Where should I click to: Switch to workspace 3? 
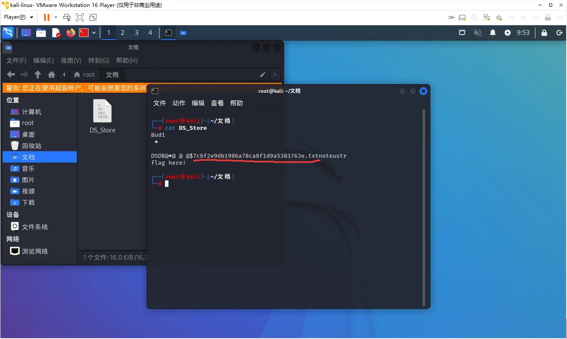pos(137,33)
